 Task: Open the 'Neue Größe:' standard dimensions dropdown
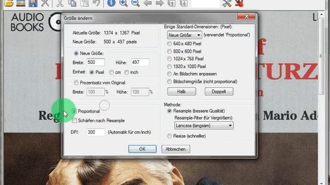point(185,35)
